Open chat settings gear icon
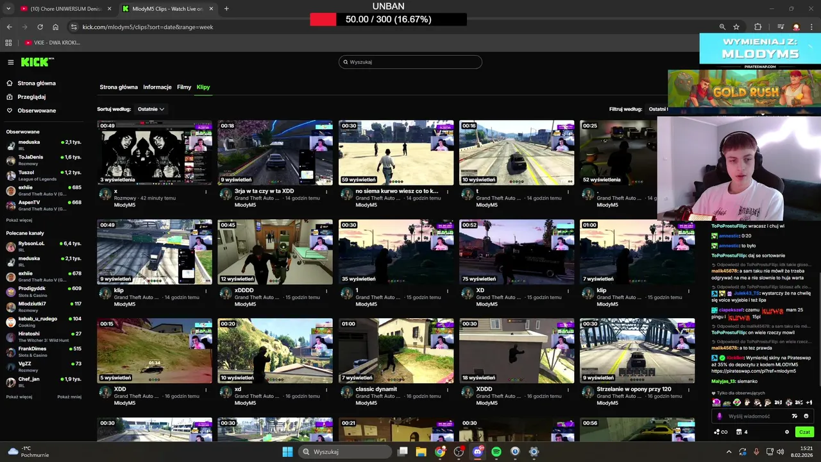Image resolution: width=821 pixels, height=462 pixels. (787, 432)
